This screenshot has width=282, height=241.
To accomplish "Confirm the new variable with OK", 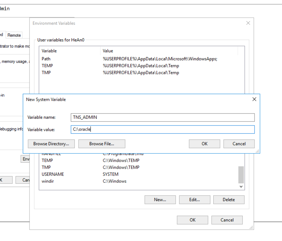I will (205, 144).
